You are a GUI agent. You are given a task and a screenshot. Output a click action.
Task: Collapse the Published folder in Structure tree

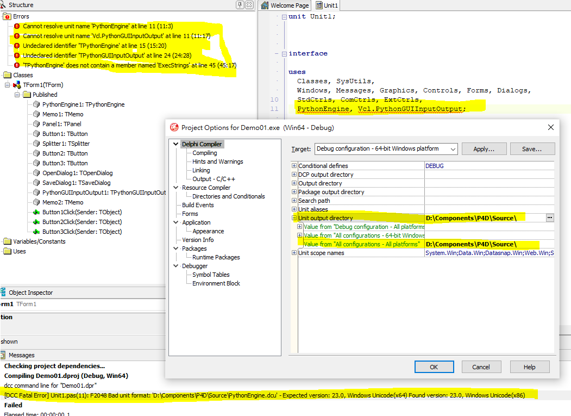(x=17, y=94)
